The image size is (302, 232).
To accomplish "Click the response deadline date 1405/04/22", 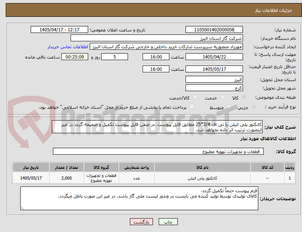I will pos(214,57).
